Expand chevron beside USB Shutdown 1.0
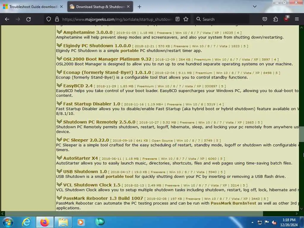Image resolution: width=304 pixels, height=228 pixels. [x=59, y=171]
